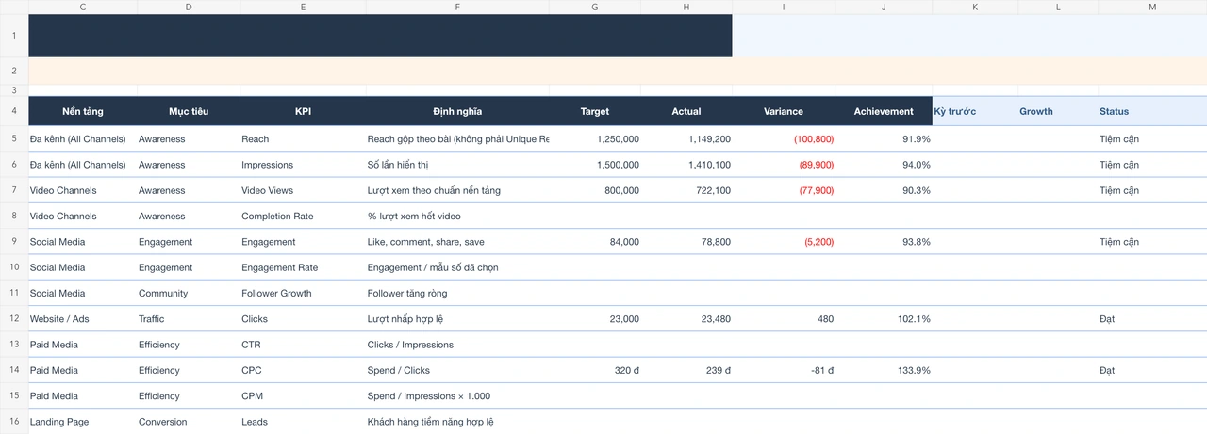Select the "% lượt xem hết video" cell
This screenshot has width=1207, height=434.
457,217
